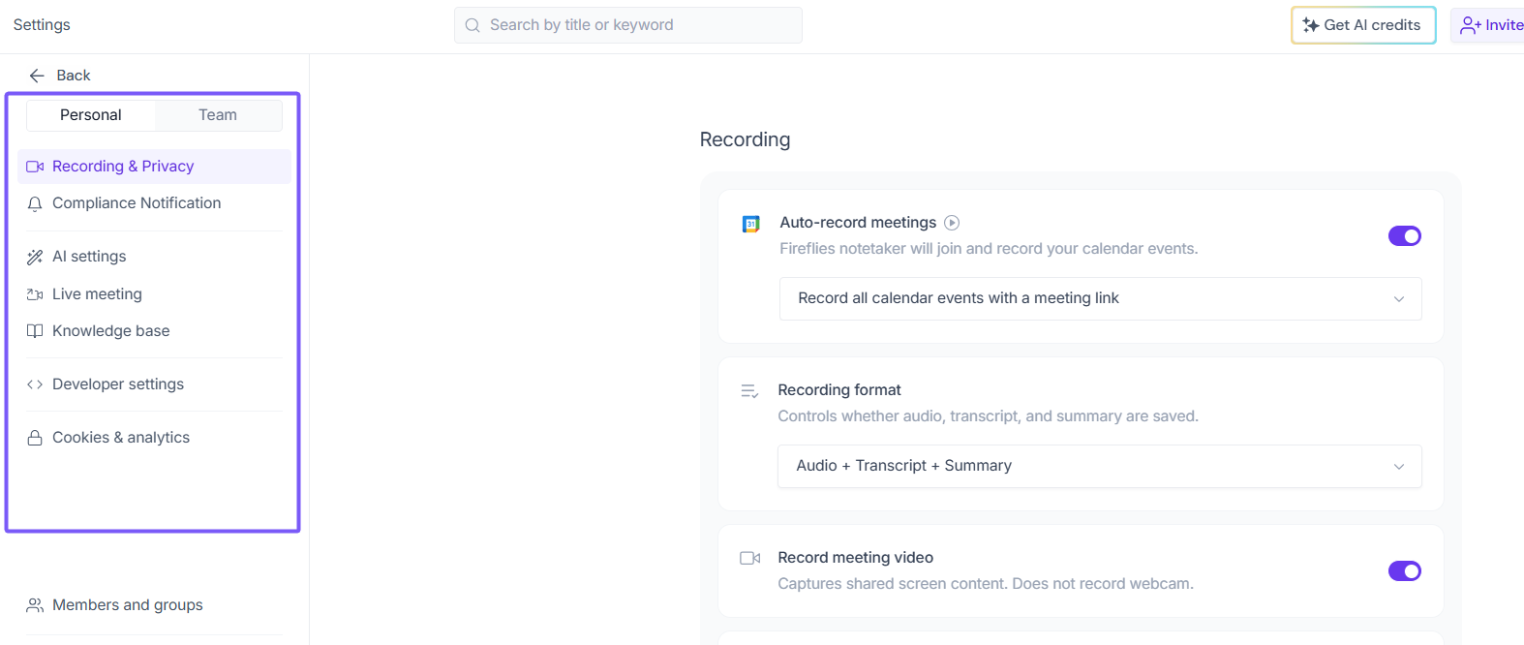The image size is (1524, 645).
Task: Select the Personal tab
Action: 91,115
